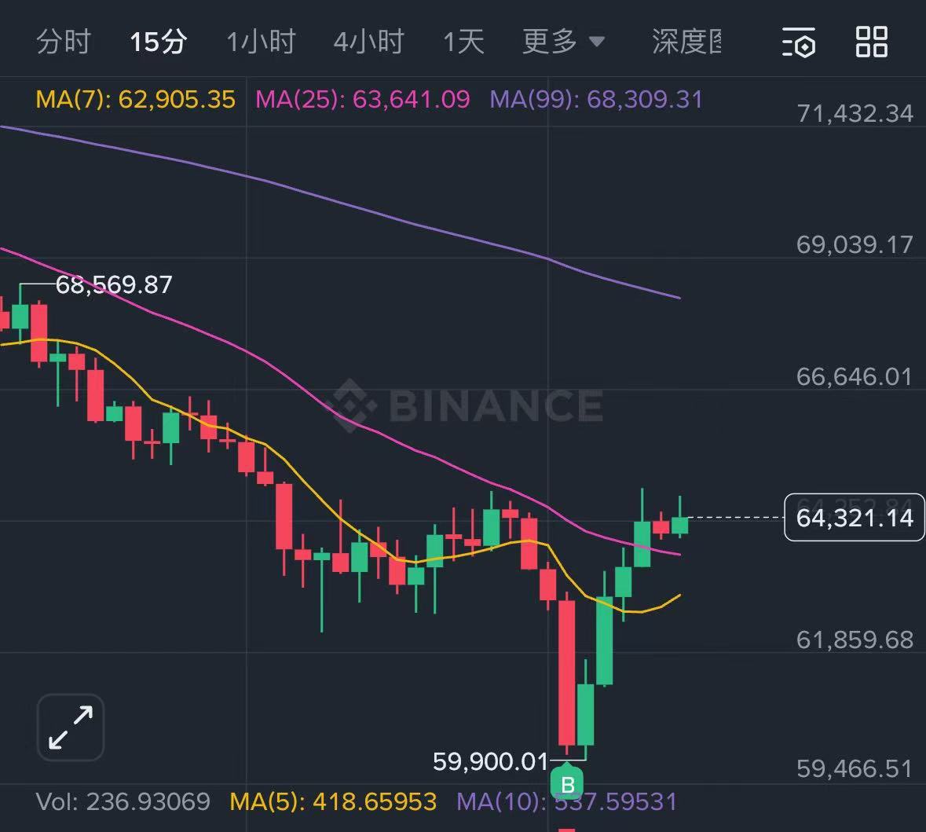Click the 68,569.87 high price label

(x=114, y=284)
